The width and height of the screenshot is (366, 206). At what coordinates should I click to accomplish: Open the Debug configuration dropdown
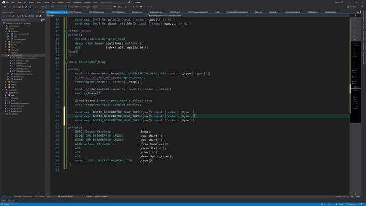tap(45, 7)
